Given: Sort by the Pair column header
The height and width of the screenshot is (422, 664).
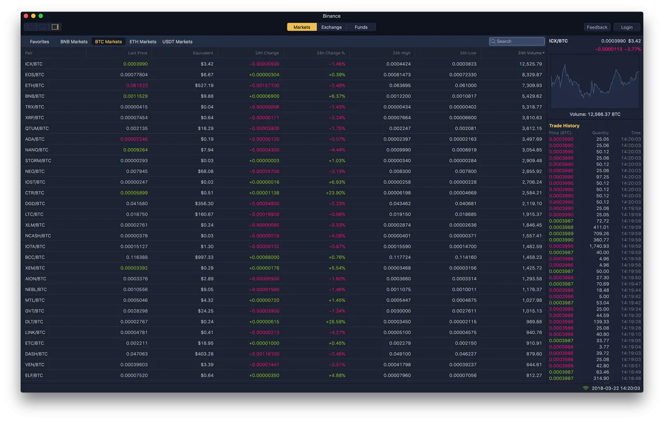Looking at the screenshot, I should 29,53.
